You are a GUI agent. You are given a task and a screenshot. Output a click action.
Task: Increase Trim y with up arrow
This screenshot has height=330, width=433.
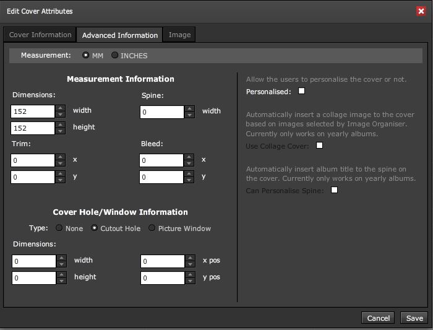tap(60, 173)
